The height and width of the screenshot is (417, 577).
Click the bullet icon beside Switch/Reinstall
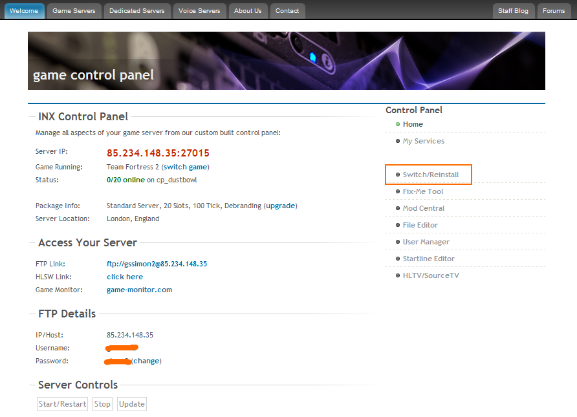[398, 175]
